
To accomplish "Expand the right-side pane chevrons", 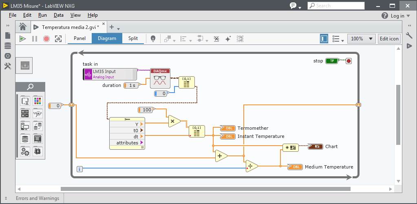I will coord(409,26).
